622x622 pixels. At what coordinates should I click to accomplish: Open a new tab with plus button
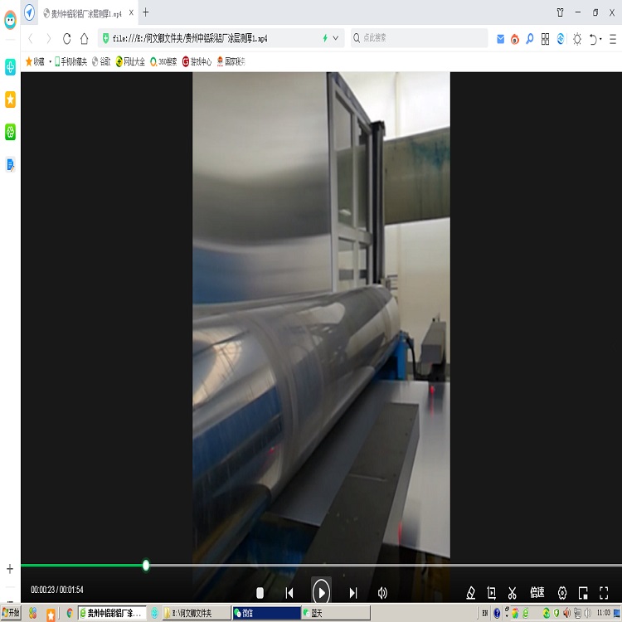tap(146, 12)
